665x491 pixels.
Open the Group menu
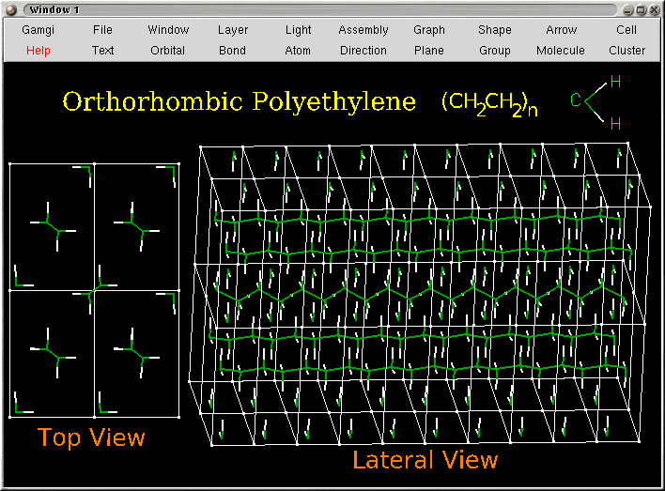pos(495,51)
